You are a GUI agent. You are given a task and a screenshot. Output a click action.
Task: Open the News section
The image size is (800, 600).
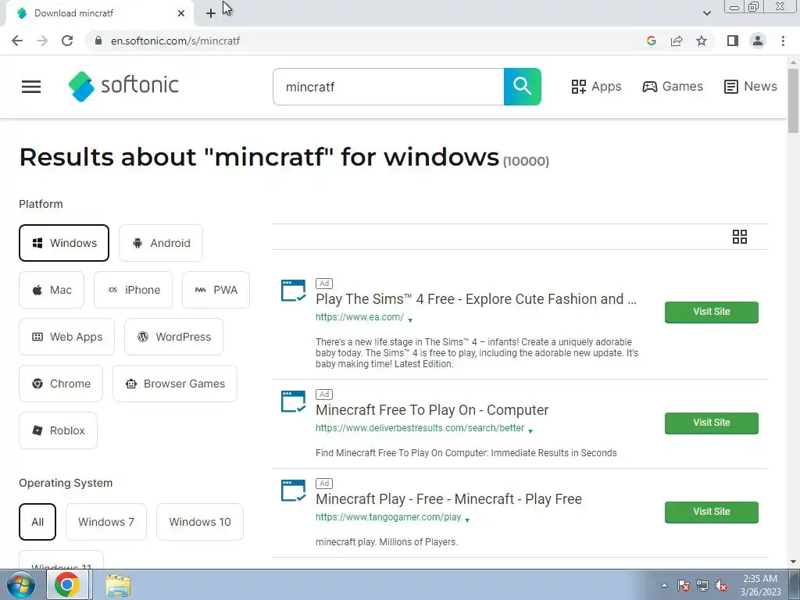751,86
